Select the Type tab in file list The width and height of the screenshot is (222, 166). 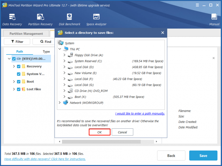tap(46, 51)
